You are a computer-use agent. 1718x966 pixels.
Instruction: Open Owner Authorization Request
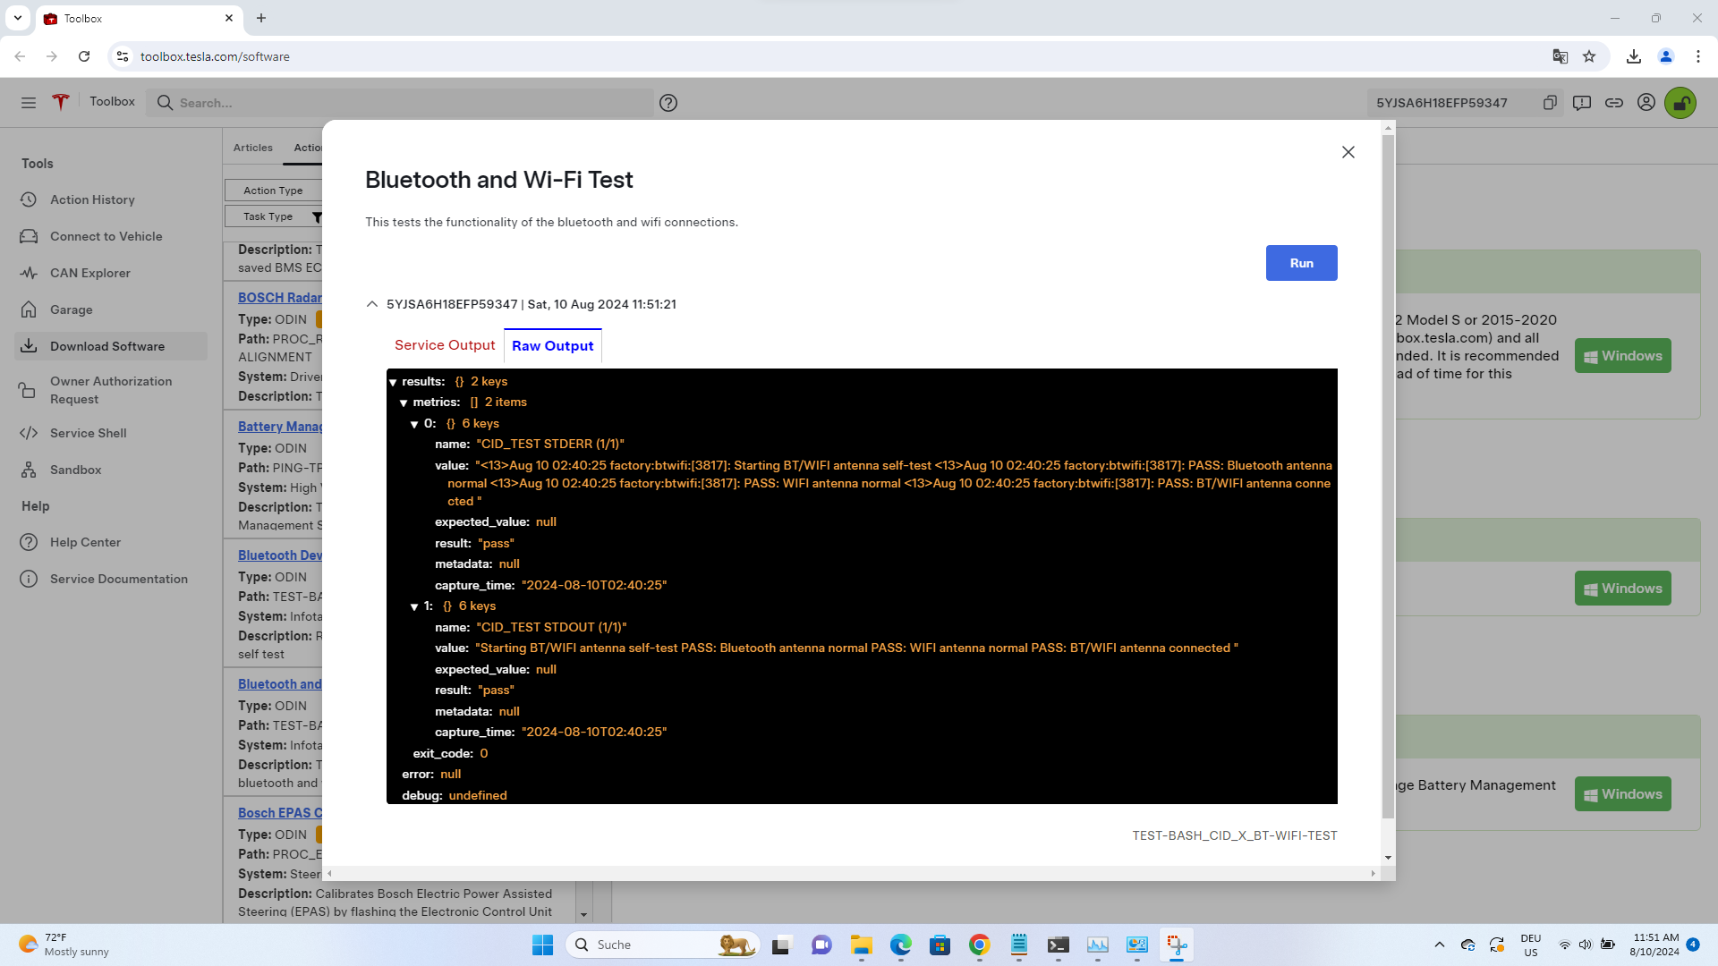coord(111,390)
